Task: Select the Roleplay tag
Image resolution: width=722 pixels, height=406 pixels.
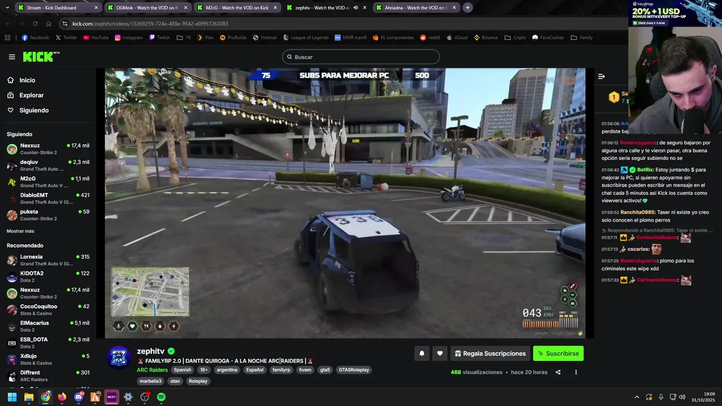Action: (198, 381)
